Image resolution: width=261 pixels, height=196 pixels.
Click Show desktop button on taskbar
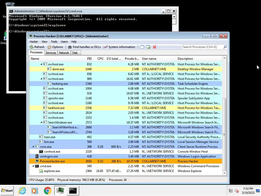258,190
